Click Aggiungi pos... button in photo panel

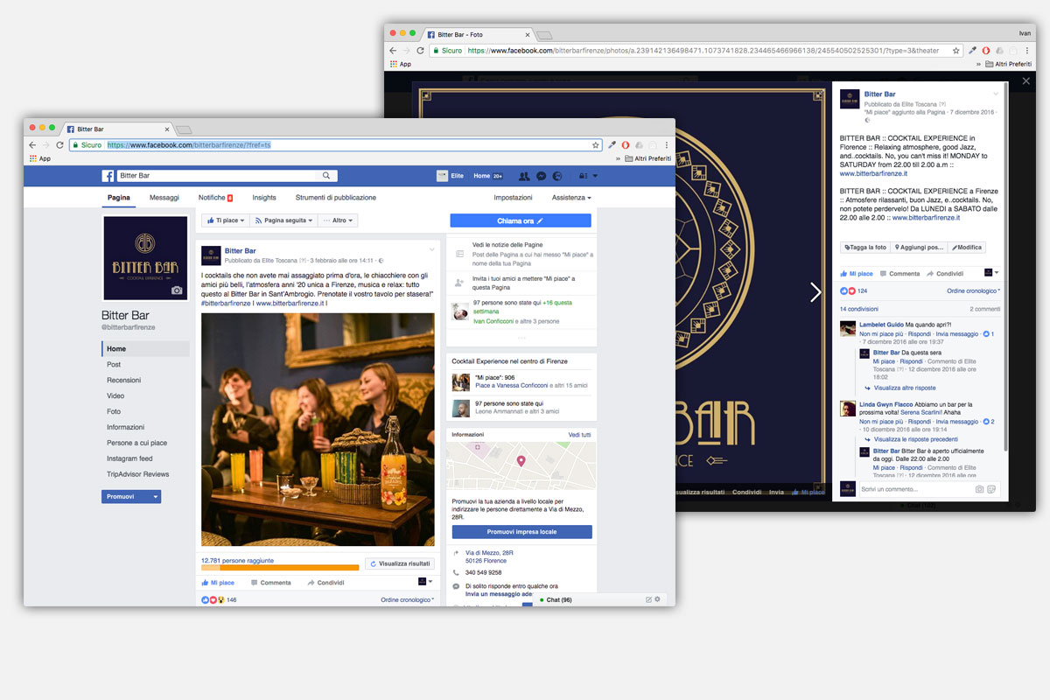(920, 248)
